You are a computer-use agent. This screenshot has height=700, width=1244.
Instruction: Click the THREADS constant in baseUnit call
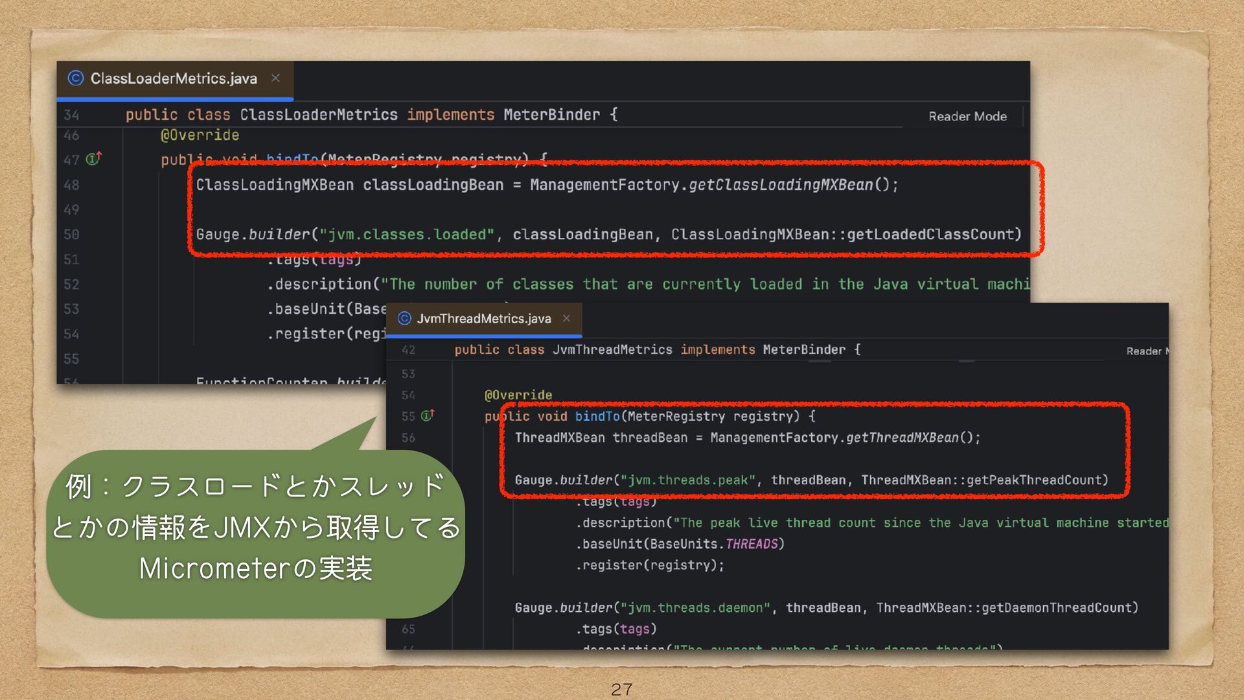[751, 544]
